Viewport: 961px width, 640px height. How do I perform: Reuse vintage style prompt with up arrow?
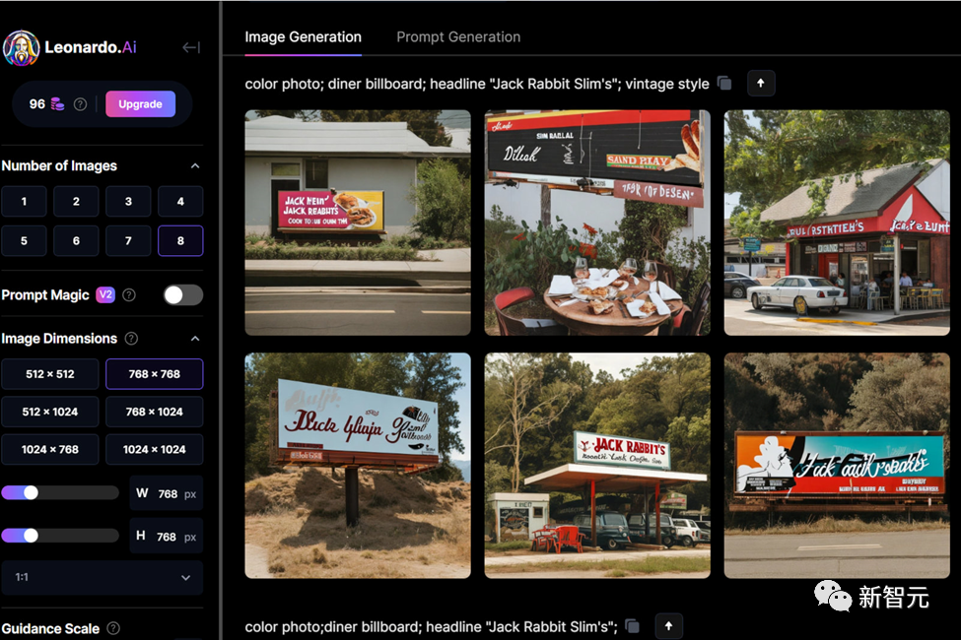(x=760, y=84)
